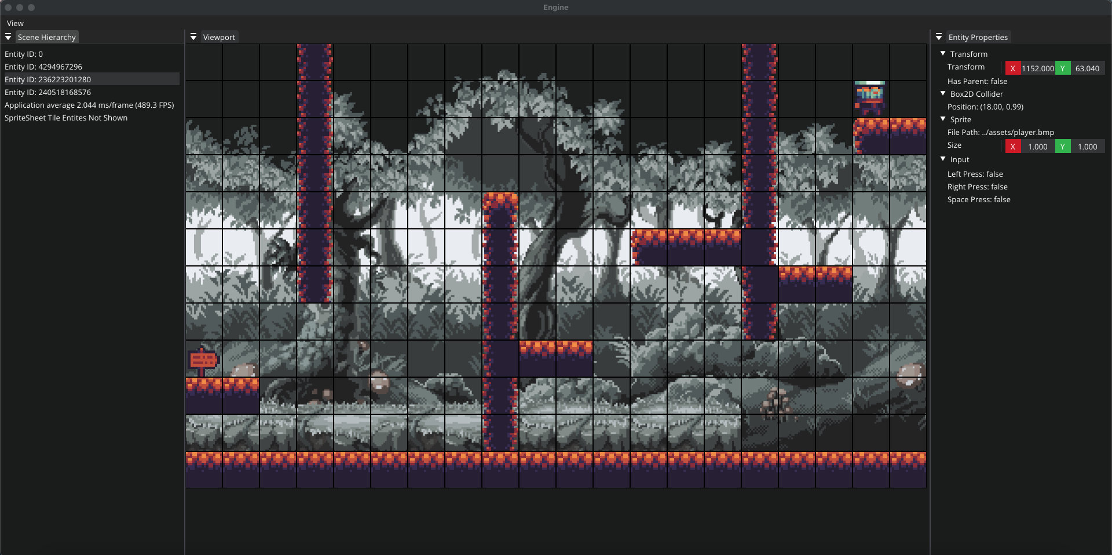
Task: Click 'Space Press: false' text
Action: pyautogui.click(x=979, y=199)
